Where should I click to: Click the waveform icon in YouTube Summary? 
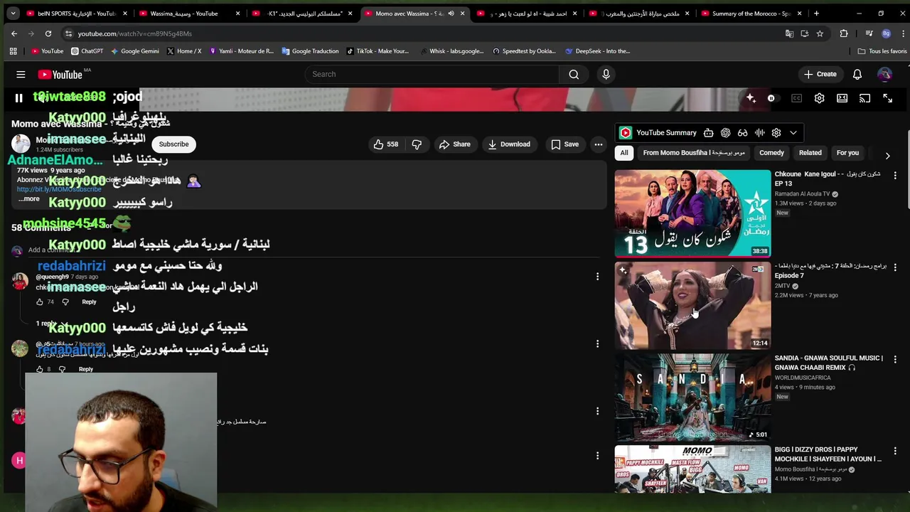coord(760,133)
